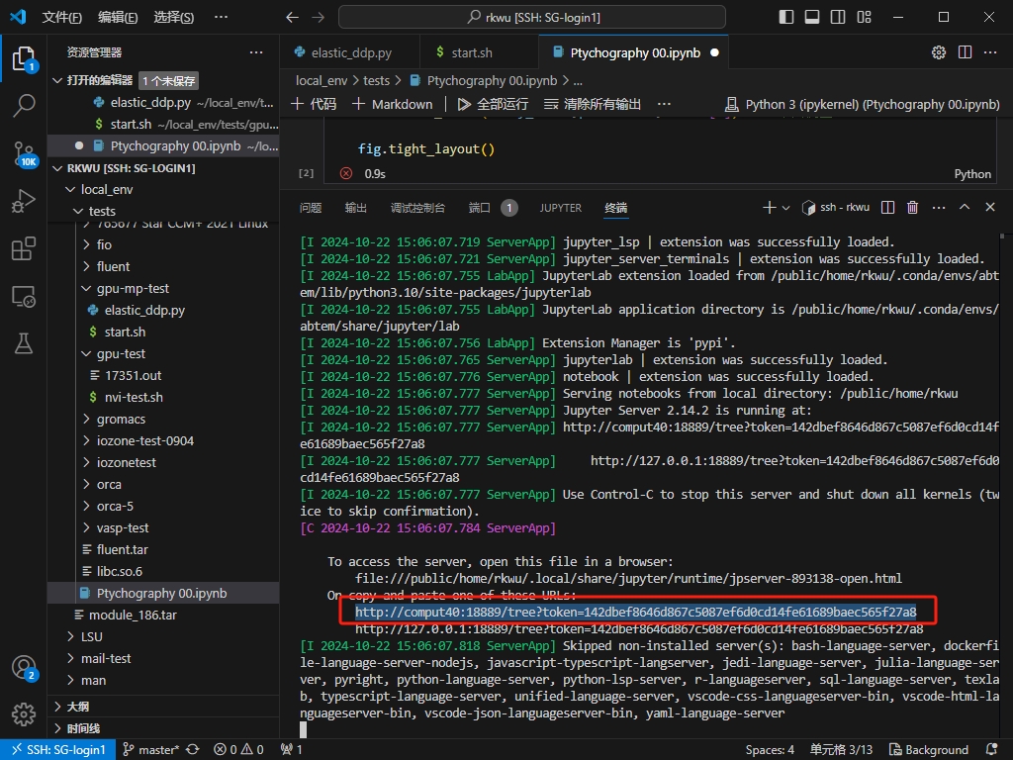Screen dimensions: 1013x760
Task: Toggle the bottom panel visibility
Action: pos(812,18)
